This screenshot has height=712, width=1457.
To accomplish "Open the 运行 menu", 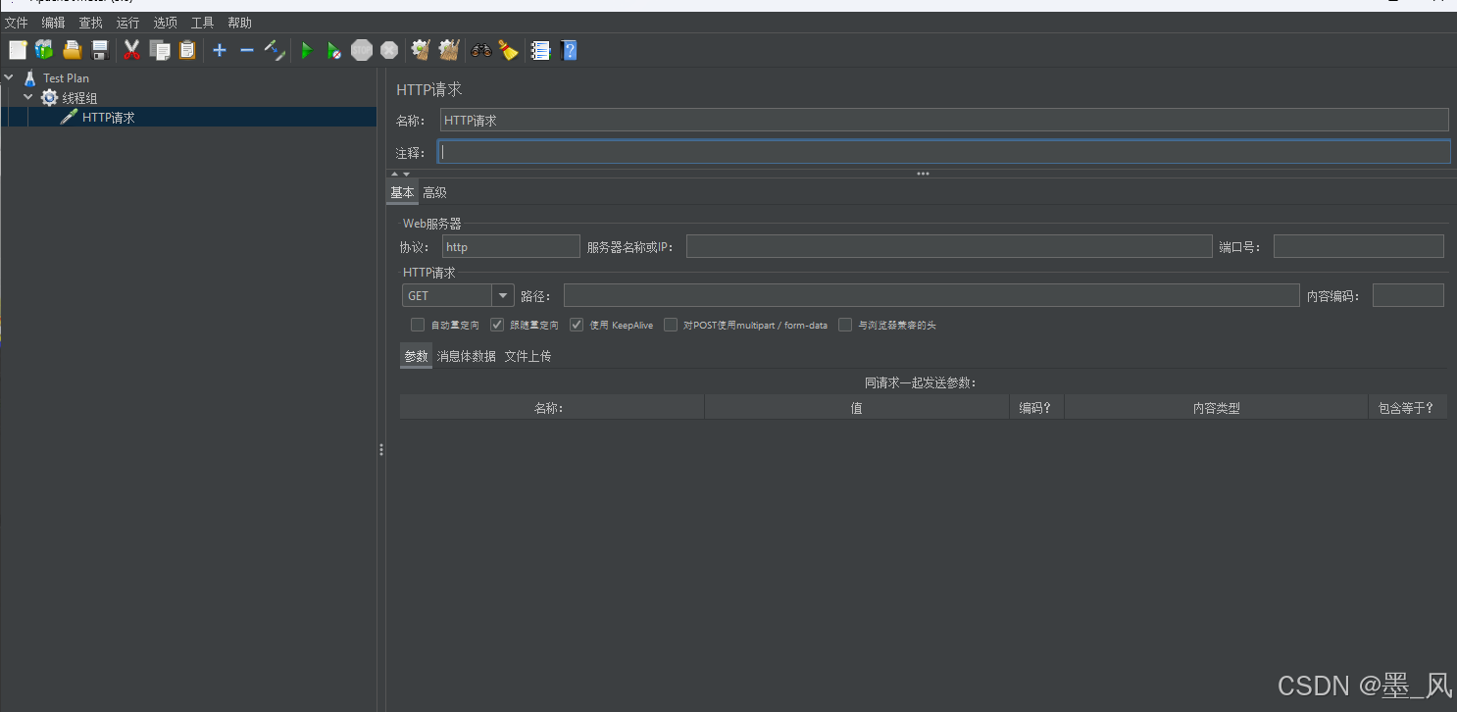I will tap(127, 23).
